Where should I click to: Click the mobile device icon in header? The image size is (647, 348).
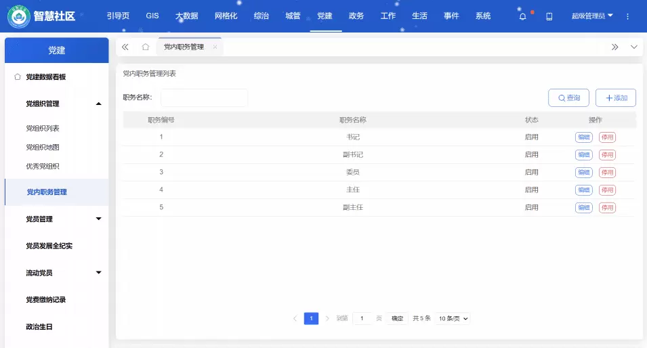(x=549, y=16)
